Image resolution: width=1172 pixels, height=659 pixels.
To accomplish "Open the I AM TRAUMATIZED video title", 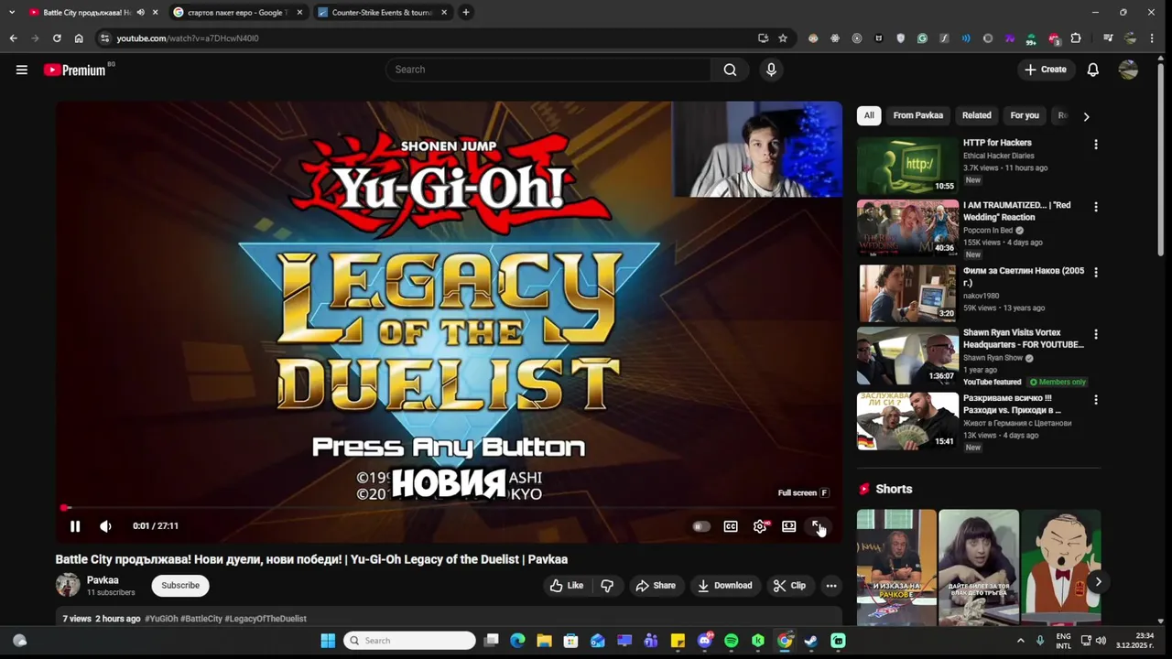I will 1016,211.
